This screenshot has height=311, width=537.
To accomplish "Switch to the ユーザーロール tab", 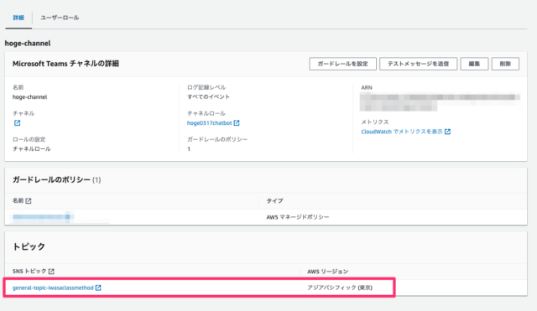I will [60, 18].
